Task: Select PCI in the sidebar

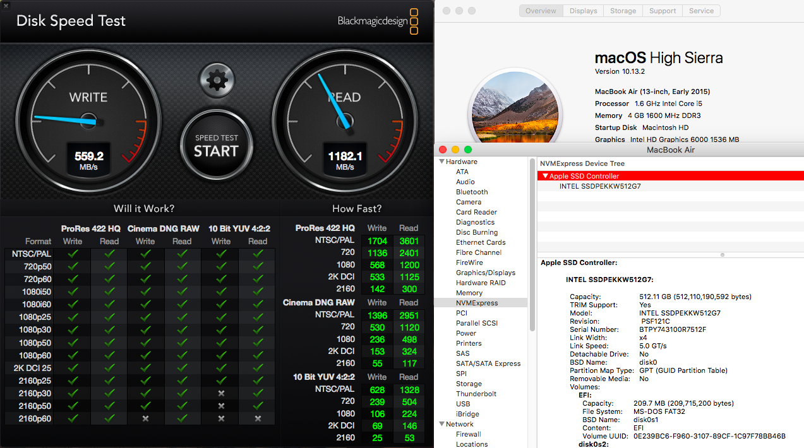Action: tap(462, 313)
